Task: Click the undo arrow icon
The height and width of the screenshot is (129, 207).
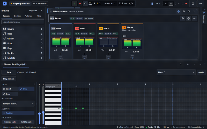Action: click(179, 4)
